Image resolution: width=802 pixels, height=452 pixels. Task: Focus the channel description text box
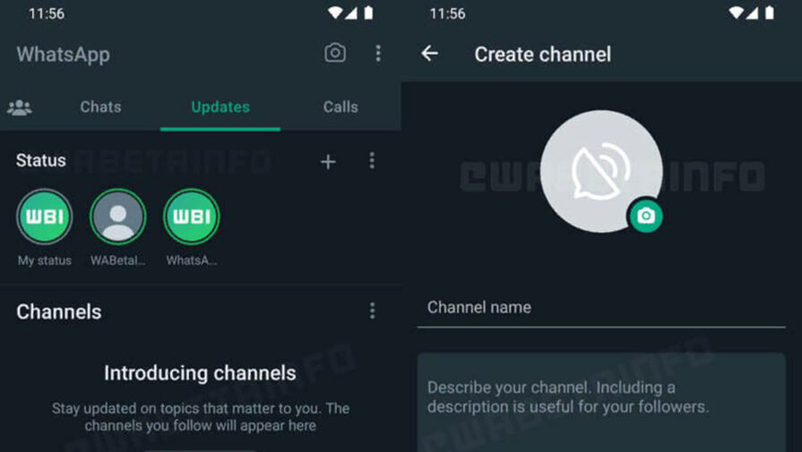601,403
